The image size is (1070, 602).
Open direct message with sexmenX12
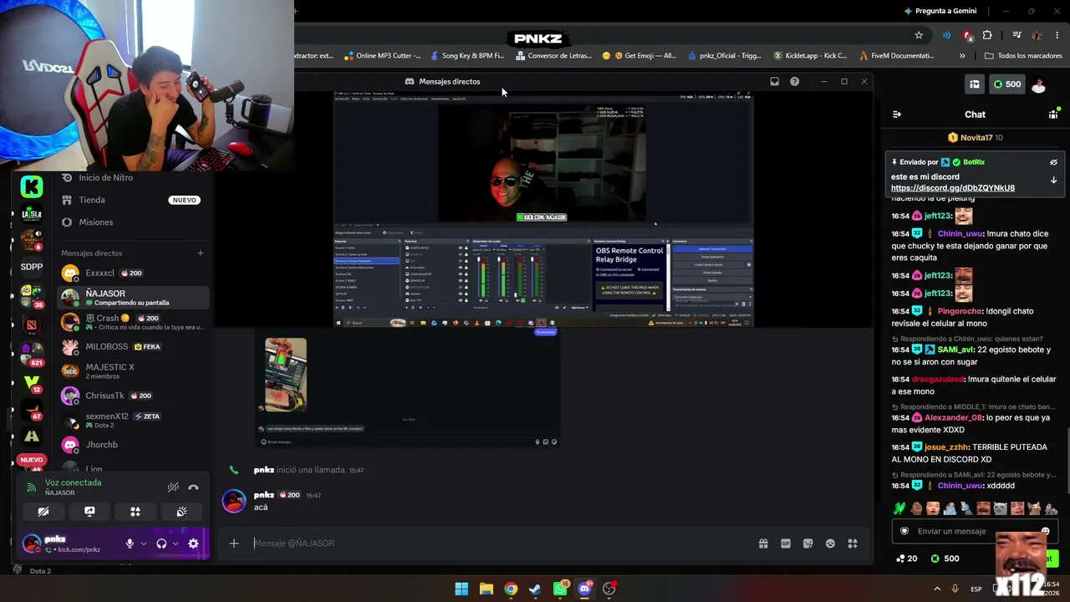click(x=132, y=420)
